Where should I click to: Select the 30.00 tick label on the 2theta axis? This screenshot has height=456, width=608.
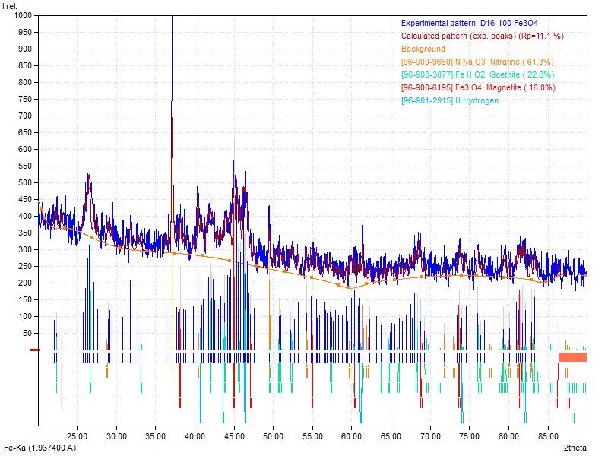[x=116, y=436]
